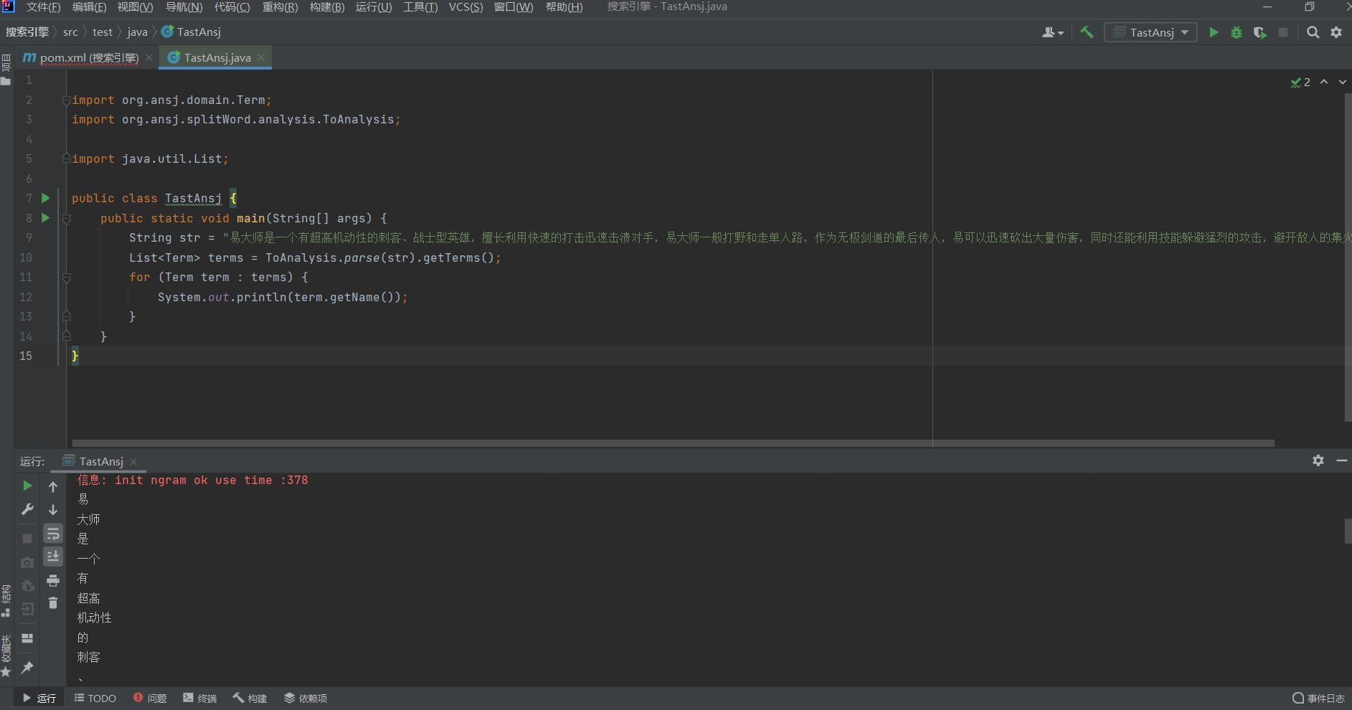Click the Run panel stop square
The width and height of the screenshot is (1352, 710).
27,538
